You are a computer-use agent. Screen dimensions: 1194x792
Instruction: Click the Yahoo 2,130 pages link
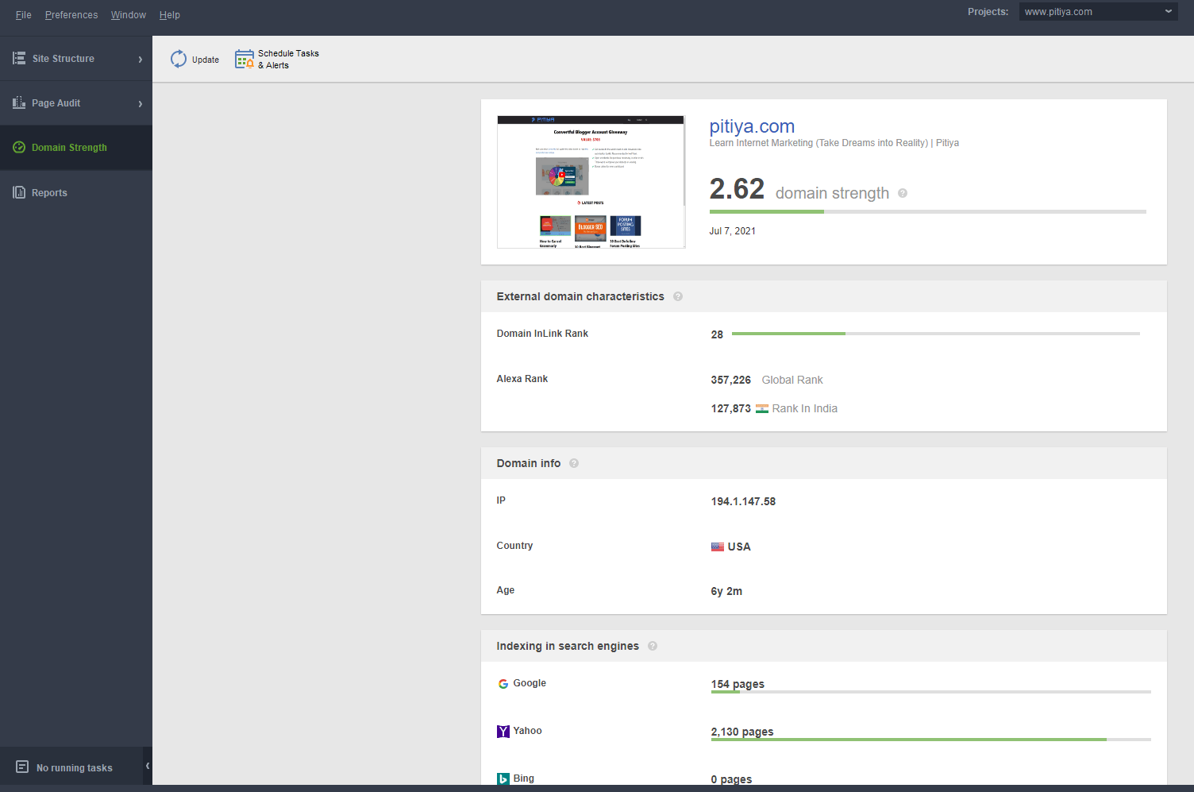point(742,732)
